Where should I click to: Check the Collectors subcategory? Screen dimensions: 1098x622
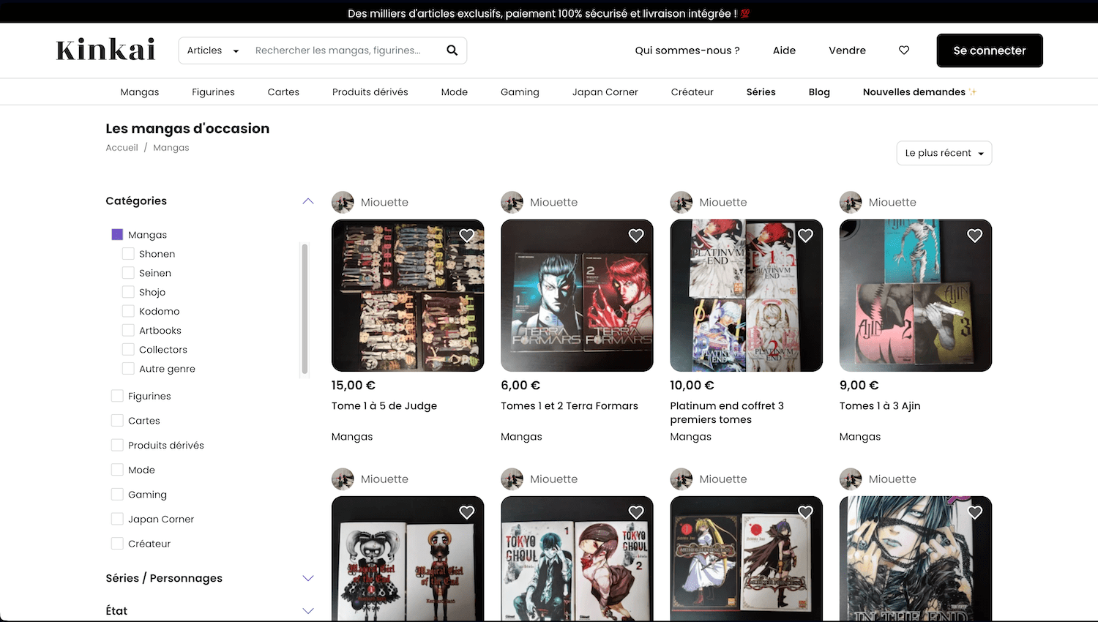[128, 350]
